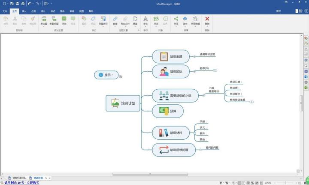
Task: Click the 导图索引 (Map Index) icon
Action: pyautogui.click(x=103, y=19)
